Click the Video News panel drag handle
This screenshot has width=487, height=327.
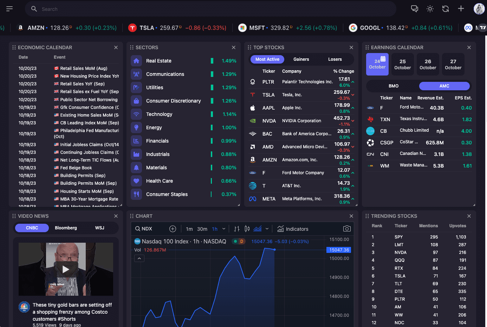tap(14, 216)
